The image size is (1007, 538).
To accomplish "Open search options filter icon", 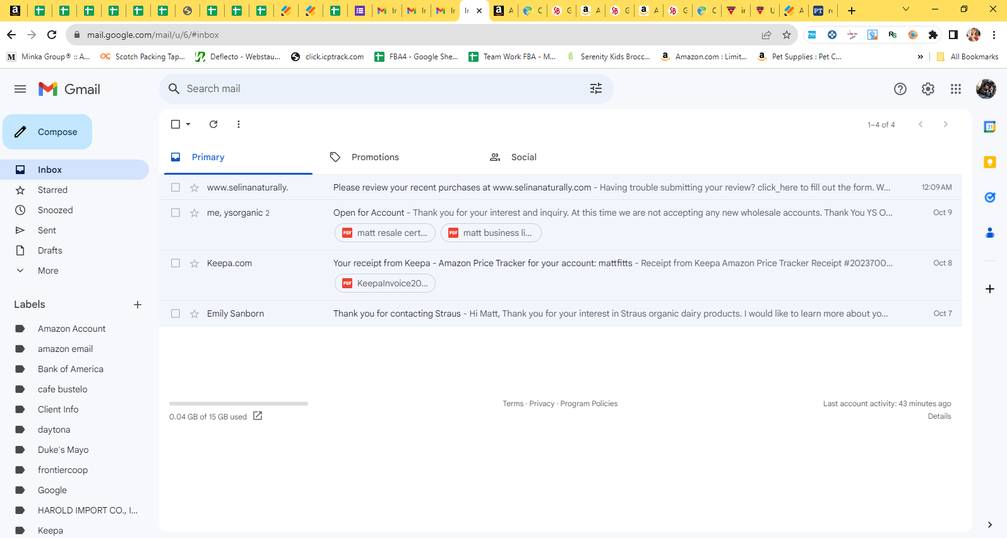I will pos(596,89).
